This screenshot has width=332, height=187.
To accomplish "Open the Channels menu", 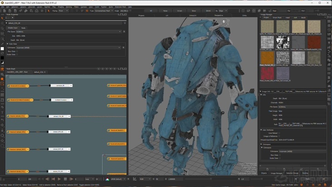I will (x=32, y=7).
